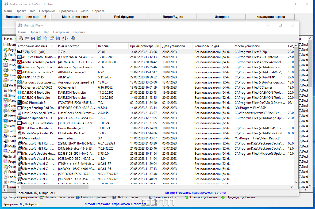This screenshot has height=209, width=315.
Task: Sort by the Отображаемое имя column header
Action: [36, 46]
